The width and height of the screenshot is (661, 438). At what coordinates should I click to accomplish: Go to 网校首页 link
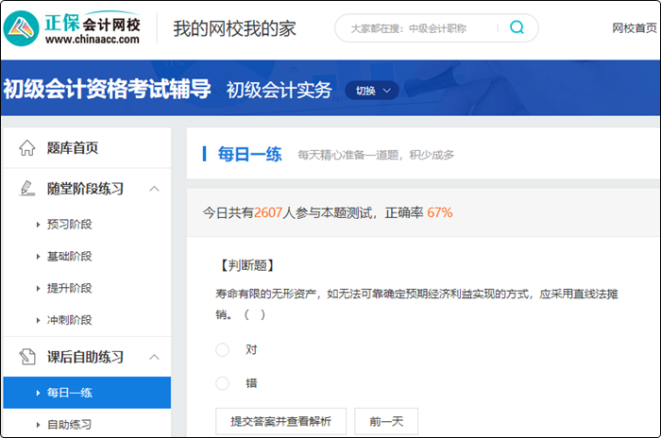(635, 28)
